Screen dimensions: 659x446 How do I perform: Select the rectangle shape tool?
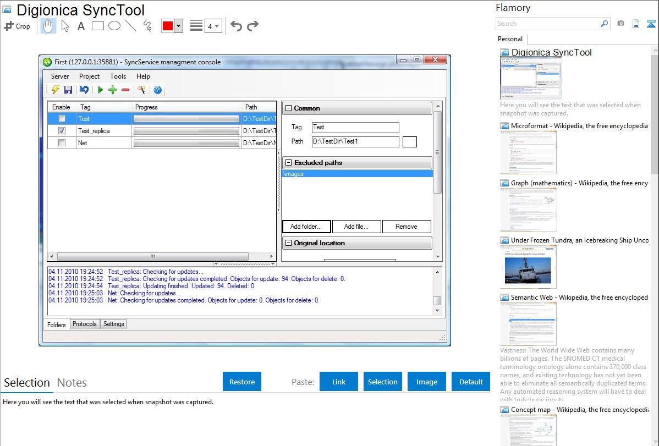pos(97,26)
